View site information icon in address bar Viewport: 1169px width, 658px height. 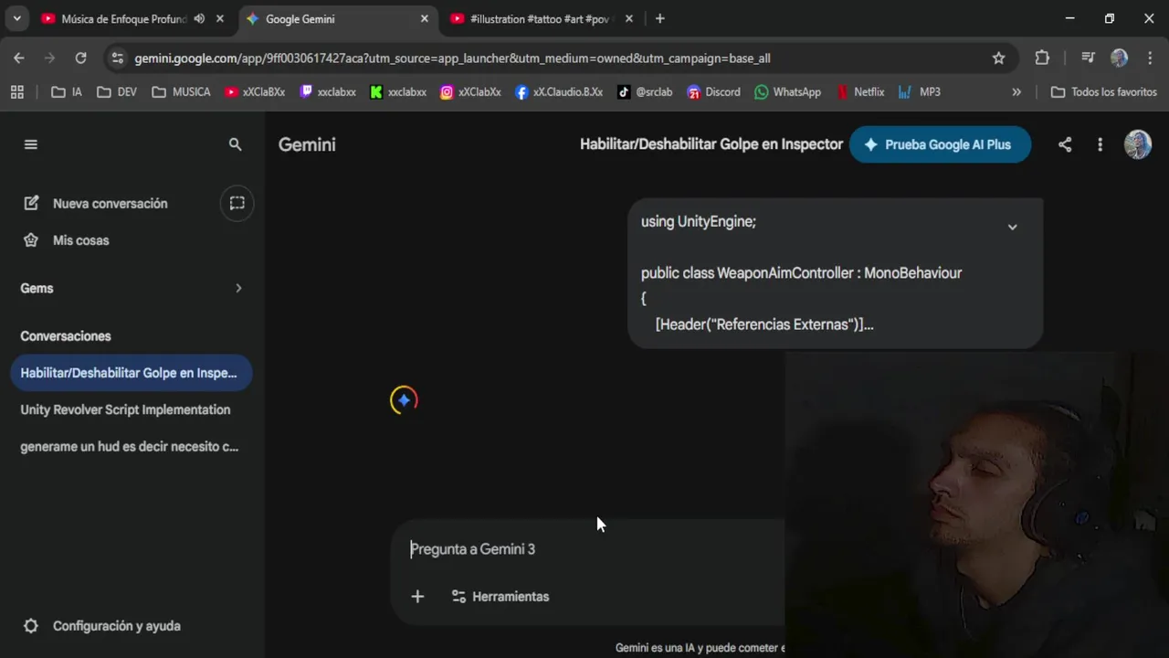[x=117, y=58]
